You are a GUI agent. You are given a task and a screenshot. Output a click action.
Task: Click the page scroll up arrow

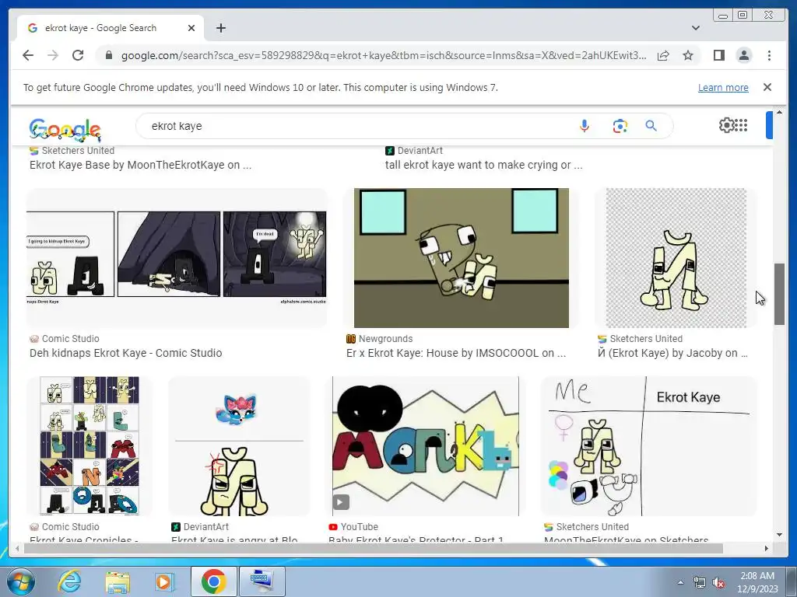(779, 112)
